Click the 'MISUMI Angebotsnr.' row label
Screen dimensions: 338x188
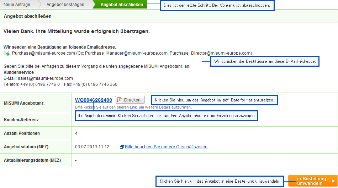(24, 103)
